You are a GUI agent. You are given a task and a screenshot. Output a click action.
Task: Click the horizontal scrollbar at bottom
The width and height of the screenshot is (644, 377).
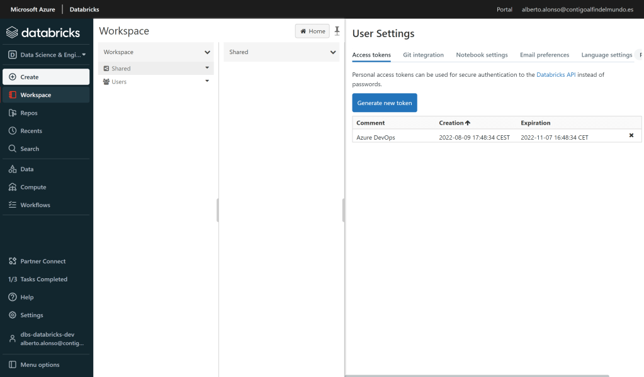click(477, 375)
